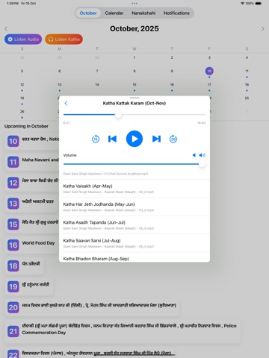
Task: Tap the Wi-Fi icon in status bar
Action: (242, 4)
